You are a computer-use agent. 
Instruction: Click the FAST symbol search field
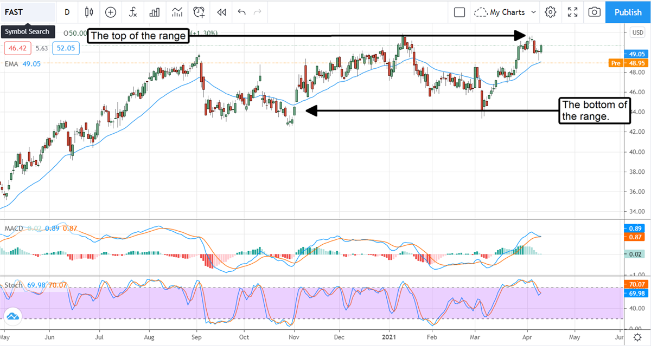click(x=28, y=12)
